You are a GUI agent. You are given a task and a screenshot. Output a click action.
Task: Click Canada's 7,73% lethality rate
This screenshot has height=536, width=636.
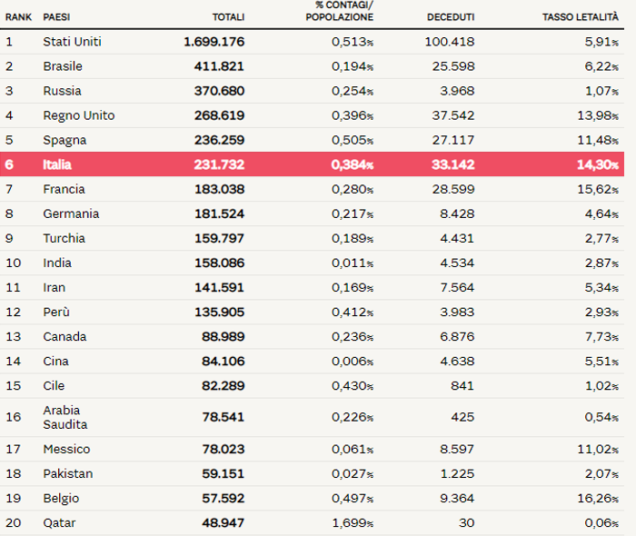pos(601,337)
